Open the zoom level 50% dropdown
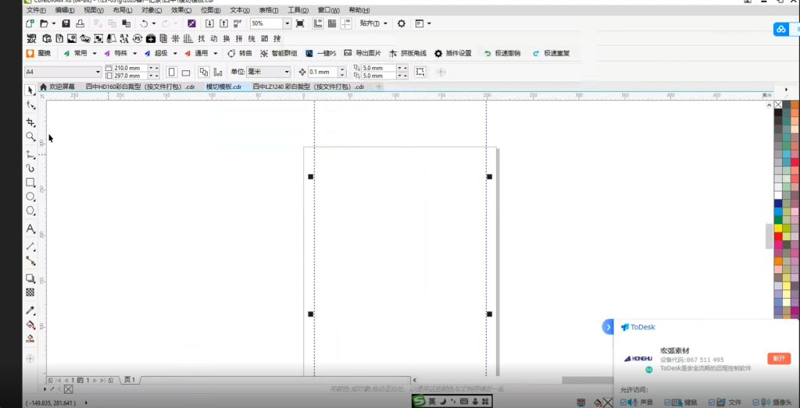Viewport: 800px width, 408px height. [287, 23]
